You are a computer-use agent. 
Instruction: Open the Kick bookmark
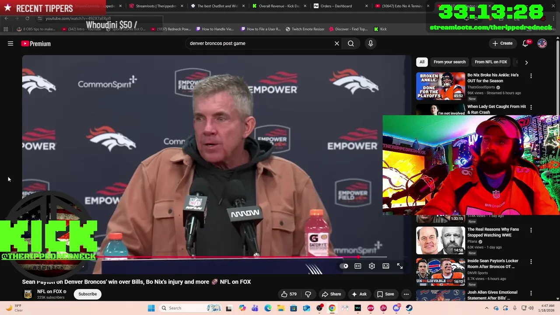[380, 29]
